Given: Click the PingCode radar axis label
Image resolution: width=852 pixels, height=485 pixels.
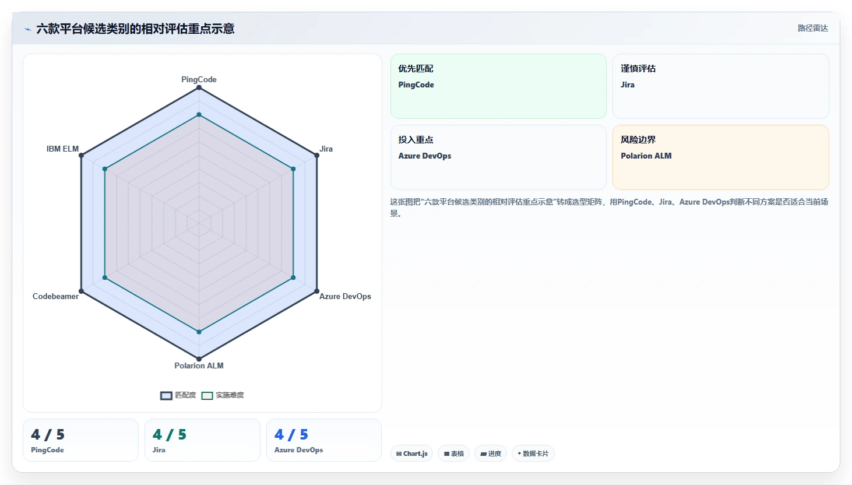Looking at the screenshot, I should [x=199, y=79].
